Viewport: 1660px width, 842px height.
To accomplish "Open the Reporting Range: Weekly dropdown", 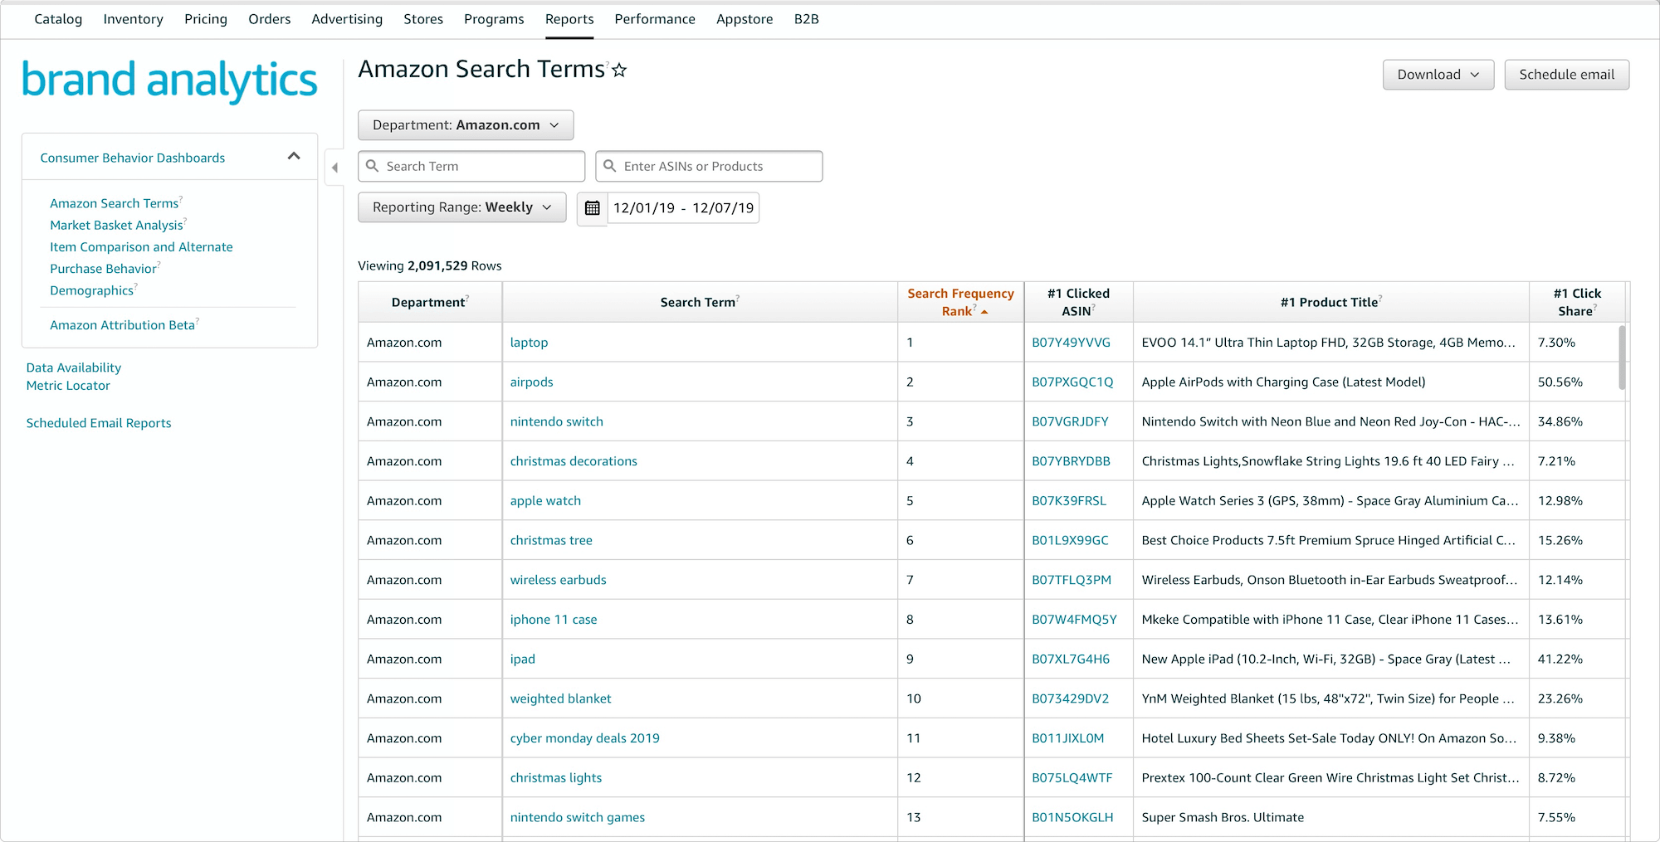I will coord(461,207).
